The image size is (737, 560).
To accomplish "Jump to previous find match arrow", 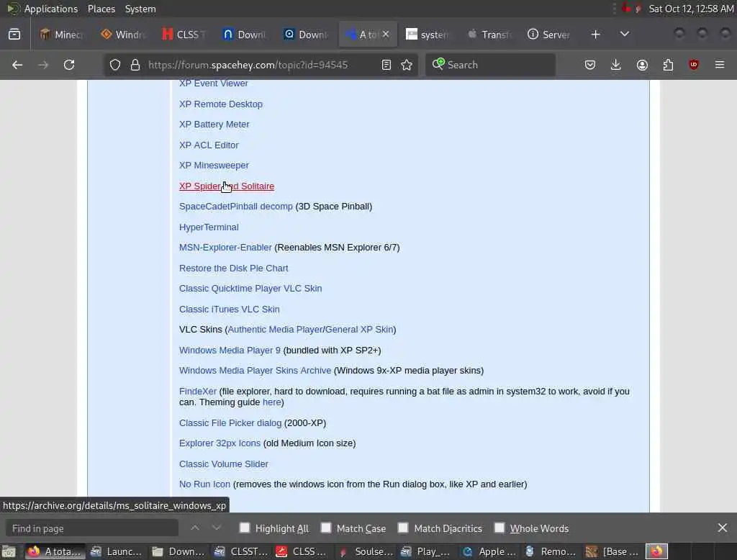I will tap(195, 528).
